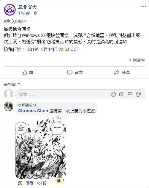This screenshot has width=149, height=188.
Task: Open the GIF picker icon
Action: [130, 94]
